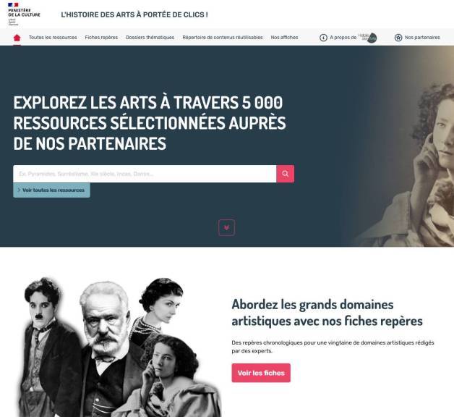Click the info icon beside A propos de
Viewport: 454px width, 417px height.
pyautogui.click(x=323, y=38)
